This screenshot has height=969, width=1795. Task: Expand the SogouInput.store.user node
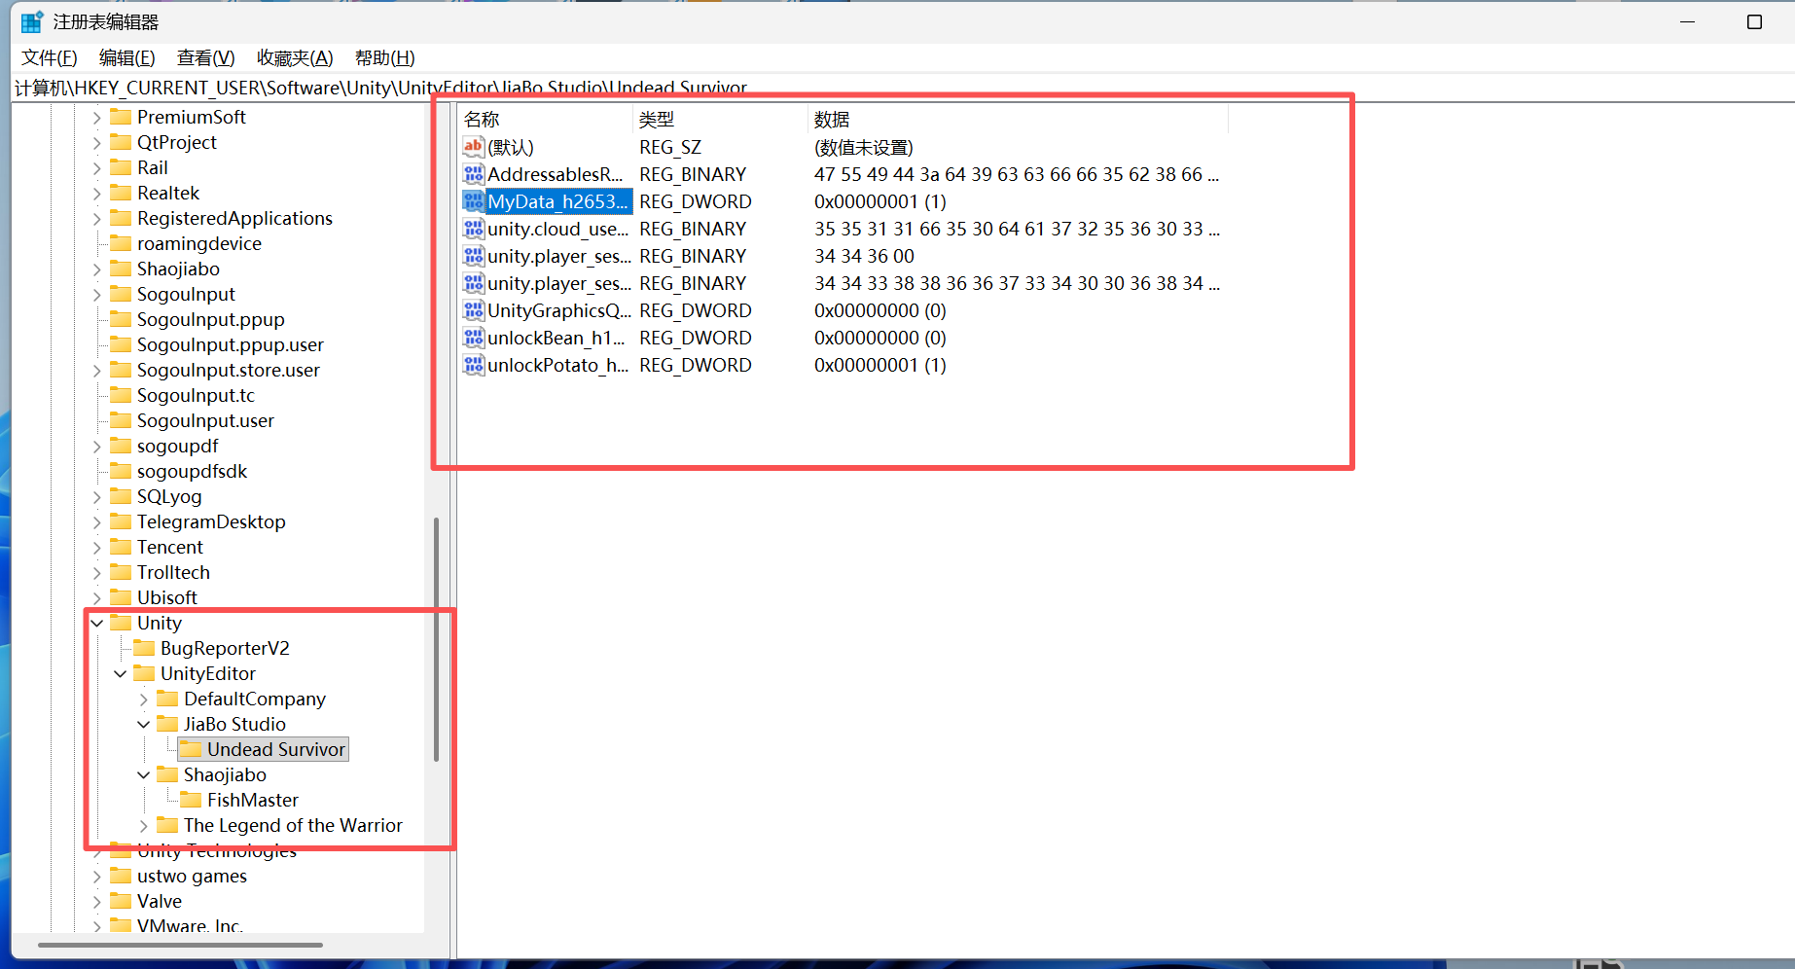click(97, 370)
